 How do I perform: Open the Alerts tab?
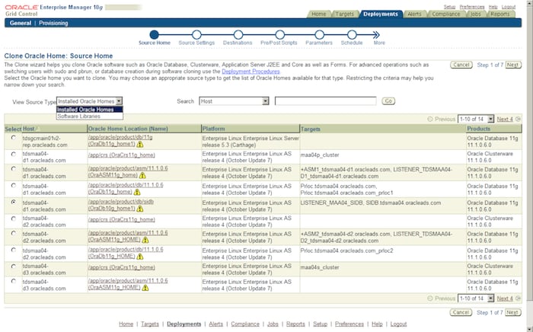coord(414,14)
